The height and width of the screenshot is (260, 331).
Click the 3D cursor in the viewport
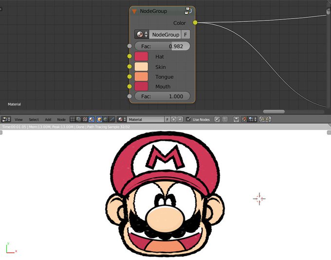259,199
